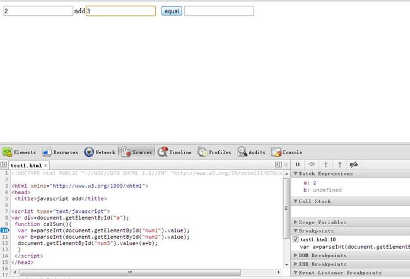Show the Console panel
This screenshot has height=279, width=410.
[x=286, y=152]
